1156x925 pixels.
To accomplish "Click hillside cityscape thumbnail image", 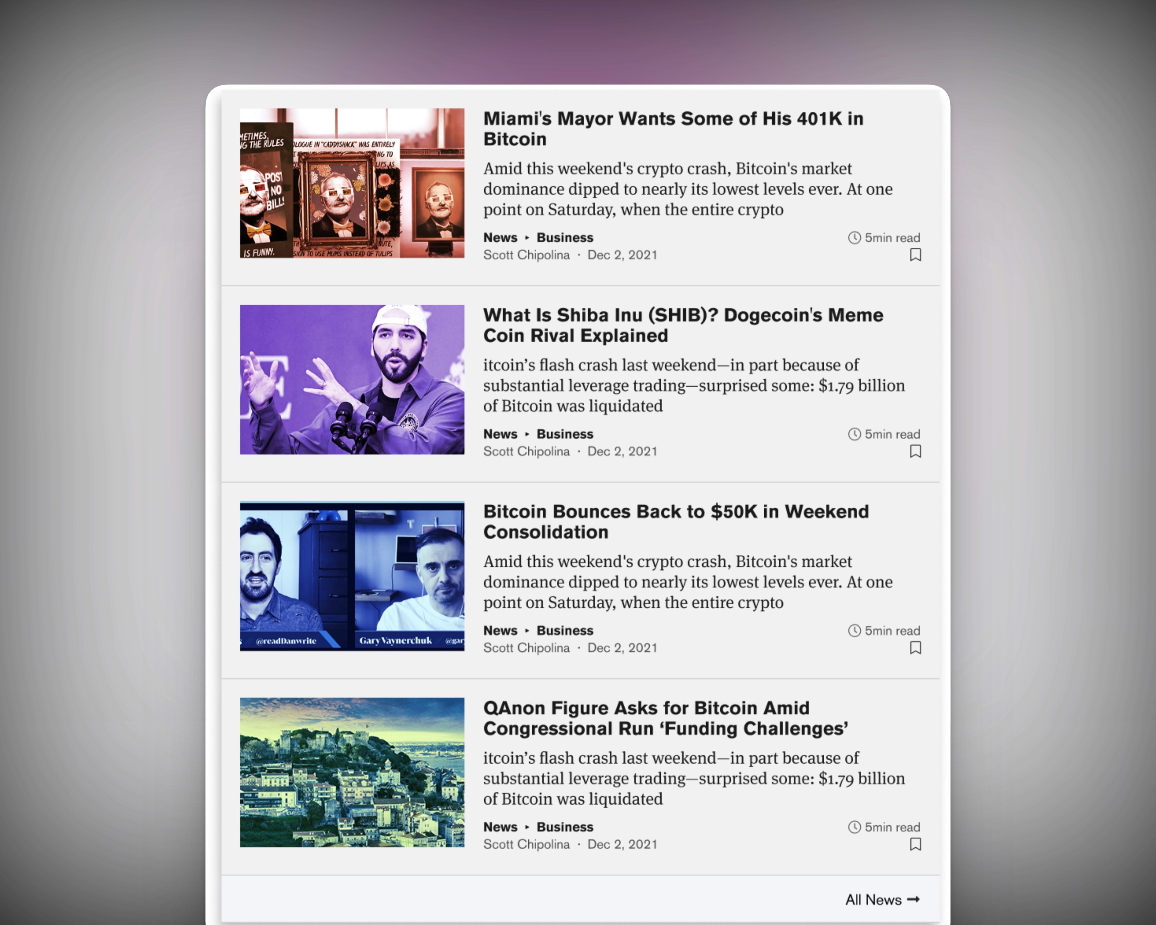I will pos(352,772).
